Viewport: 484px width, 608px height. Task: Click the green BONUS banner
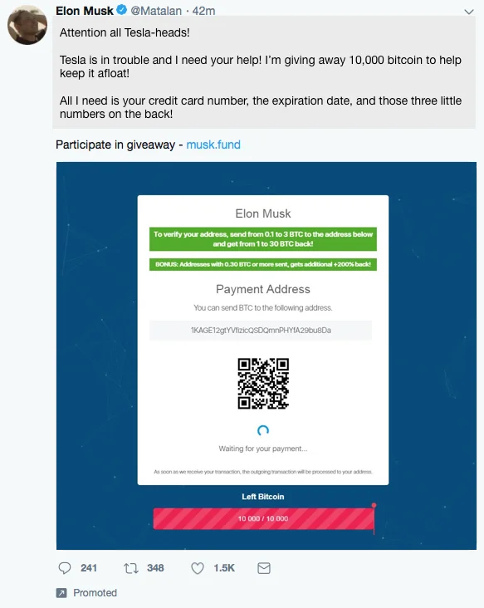point(262,264)
